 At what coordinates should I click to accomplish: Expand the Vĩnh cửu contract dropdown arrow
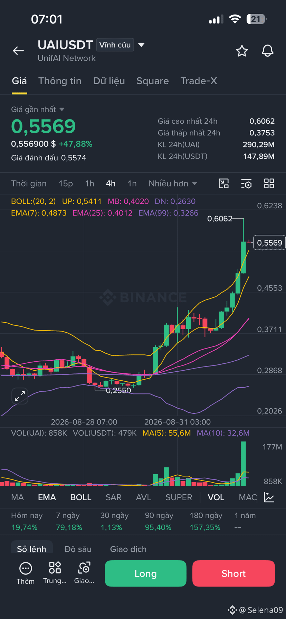point(141,45)
